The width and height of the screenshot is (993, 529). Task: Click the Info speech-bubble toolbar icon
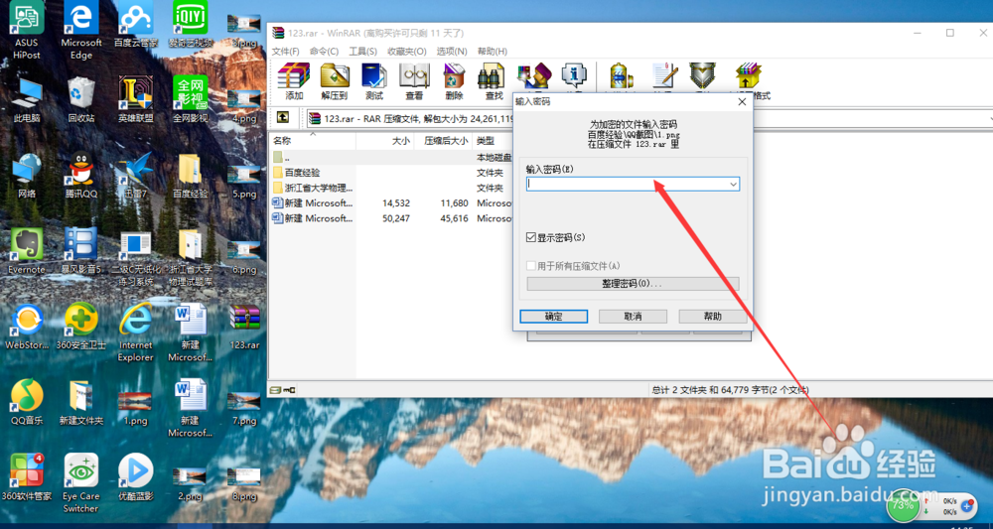574,76
